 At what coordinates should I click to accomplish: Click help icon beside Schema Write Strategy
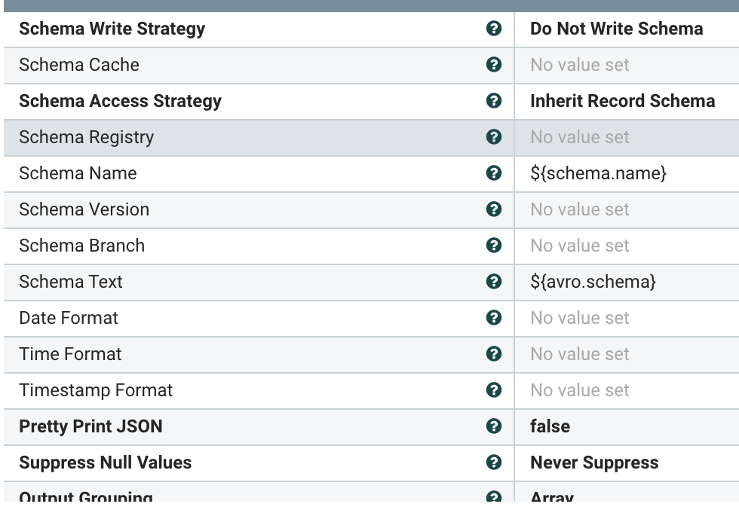(x=494, y=29)
